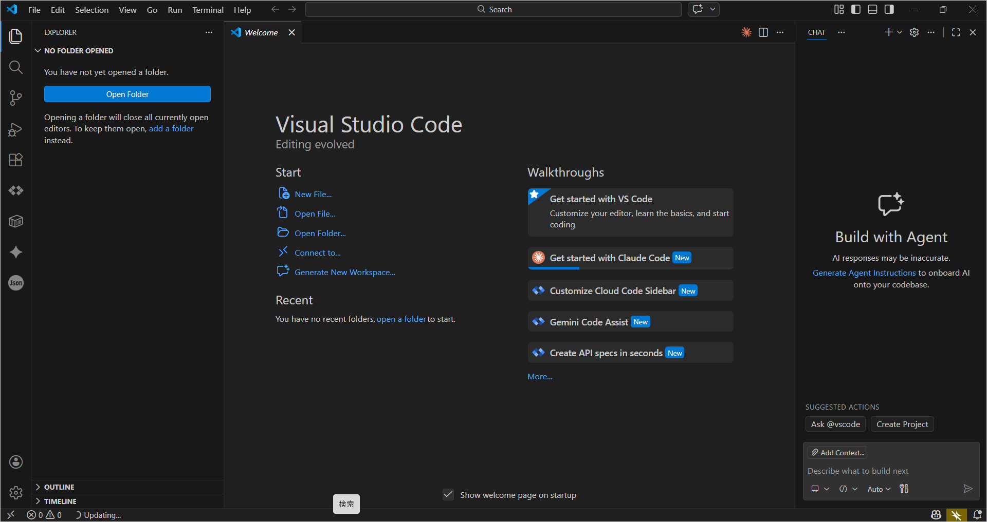Viewport: 987px width, 522px height.
Task: Select the Welcome tab
Action: pyautogui.click(x=261, y=32)
